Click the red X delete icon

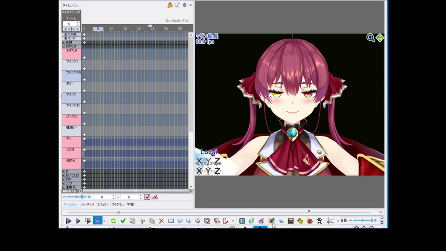point(161,221)
